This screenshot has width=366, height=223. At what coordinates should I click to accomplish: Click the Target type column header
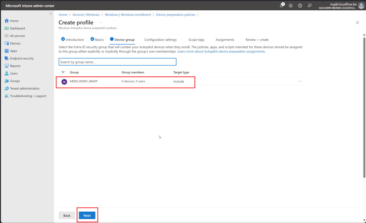(x=181, y=72)
